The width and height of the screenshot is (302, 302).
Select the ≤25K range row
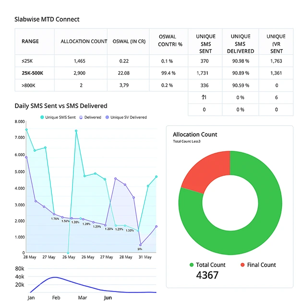coord(27,61)
